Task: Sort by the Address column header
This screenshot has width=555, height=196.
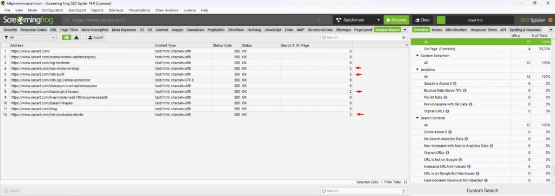Action: [82, 45]
